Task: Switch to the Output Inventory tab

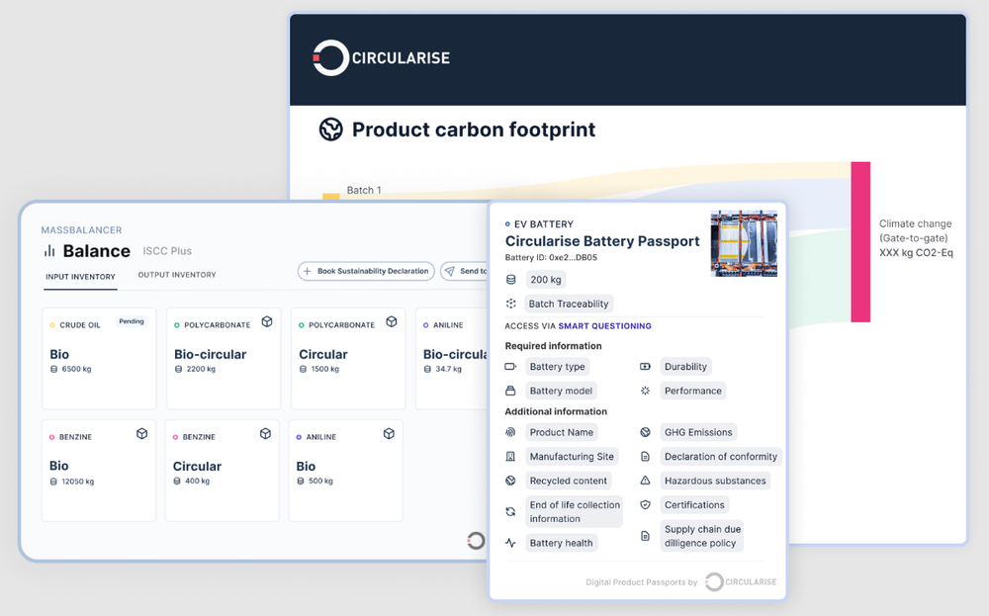Action: 177,275
